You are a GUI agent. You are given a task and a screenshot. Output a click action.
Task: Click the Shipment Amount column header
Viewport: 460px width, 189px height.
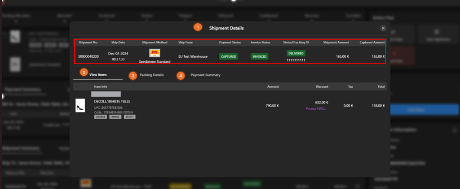click(336, 43)
